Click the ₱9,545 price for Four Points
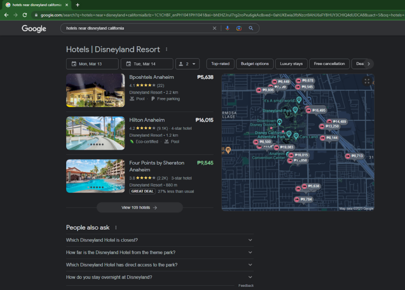 click(205, 163)
